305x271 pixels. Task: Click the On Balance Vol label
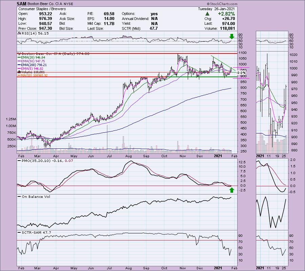[36, 196]
